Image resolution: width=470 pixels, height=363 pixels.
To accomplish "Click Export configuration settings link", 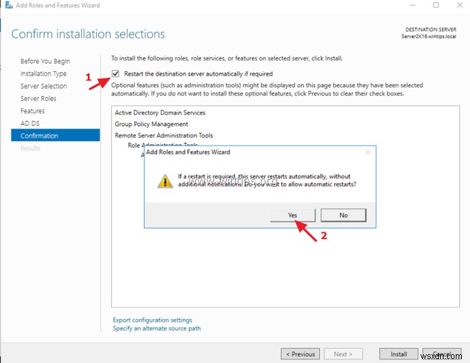I will click(x=152, y=320).
